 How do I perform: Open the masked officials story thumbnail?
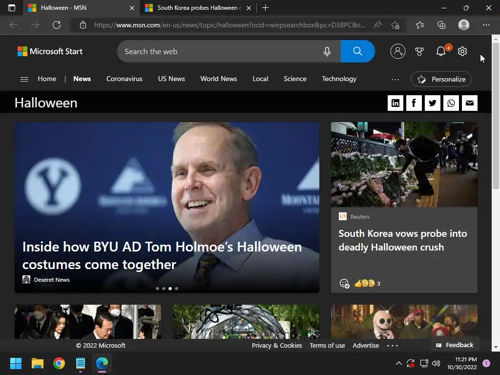(88, 322)
